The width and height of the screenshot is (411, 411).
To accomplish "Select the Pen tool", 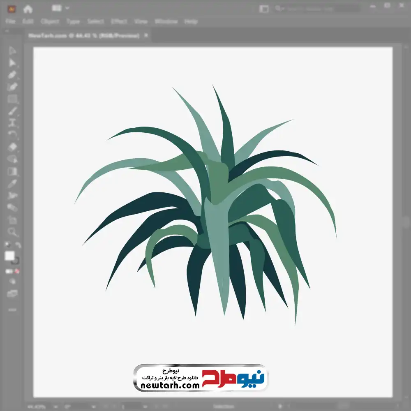I will [12, 75].
